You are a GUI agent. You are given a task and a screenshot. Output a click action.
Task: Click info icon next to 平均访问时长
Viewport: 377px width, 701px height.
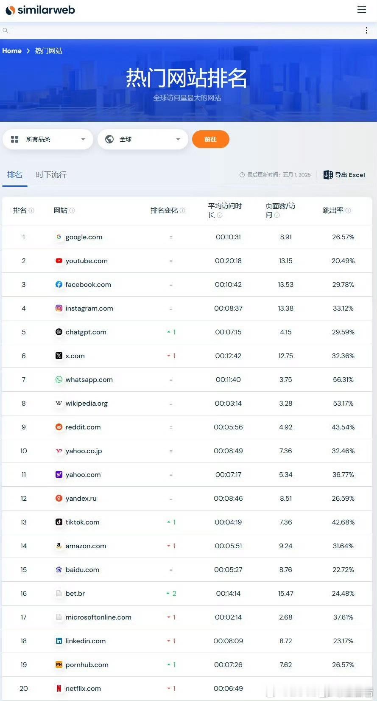pos(220,215)
